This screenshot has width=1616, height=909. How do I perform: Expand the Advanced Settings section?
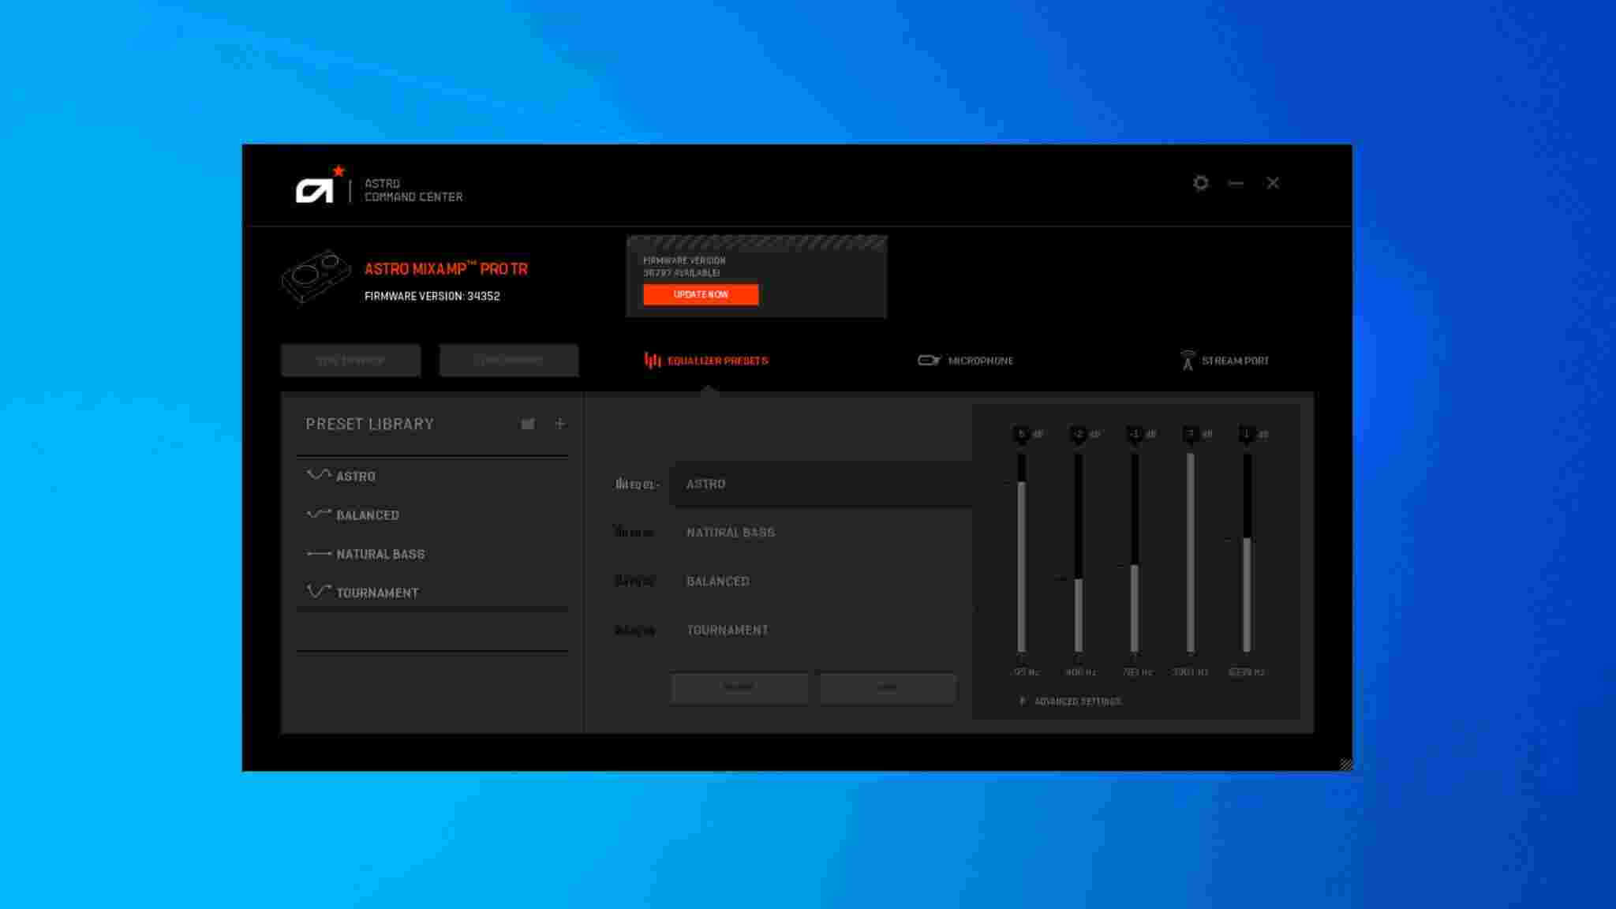[1071, 701]
